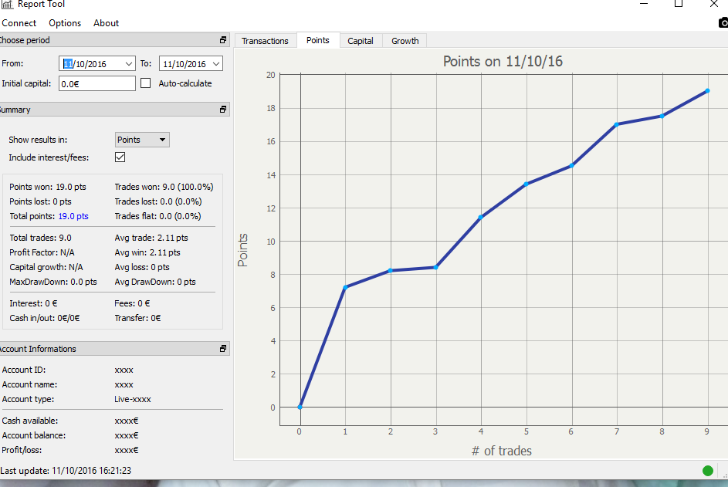The image size is (728, 487).
Task: Click Cash in/out: 0€/0€ text
Action: click(45, 318)
